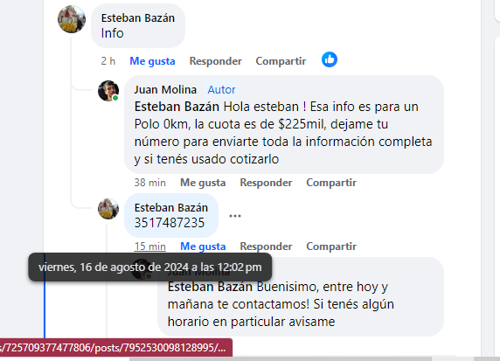Image resolution: width=500 pixels, height=361 pixels.
Task: Share the Info comment via Compartir
Action: (x=281, y=61)
